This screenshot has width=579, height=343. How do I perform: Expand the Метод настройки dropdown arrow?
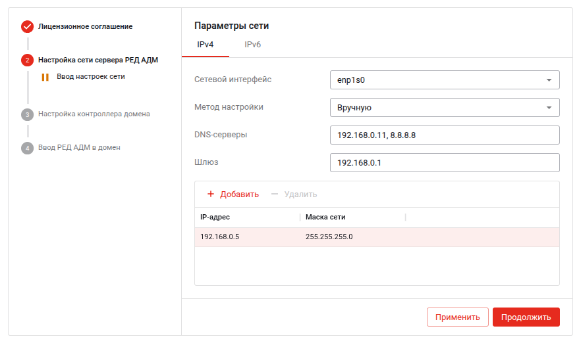click(549, 108)
